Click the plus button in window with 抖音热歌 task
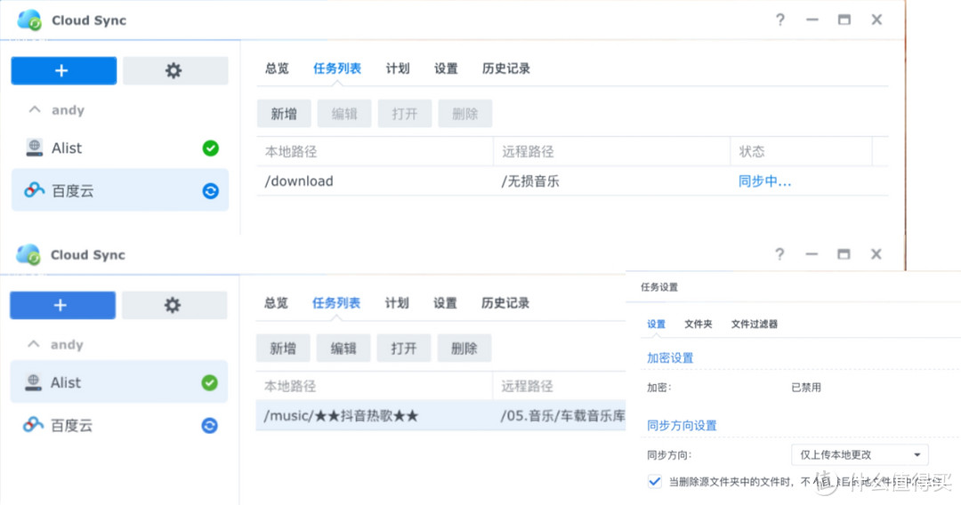This screenshot has height=505, width=961. 61,305
